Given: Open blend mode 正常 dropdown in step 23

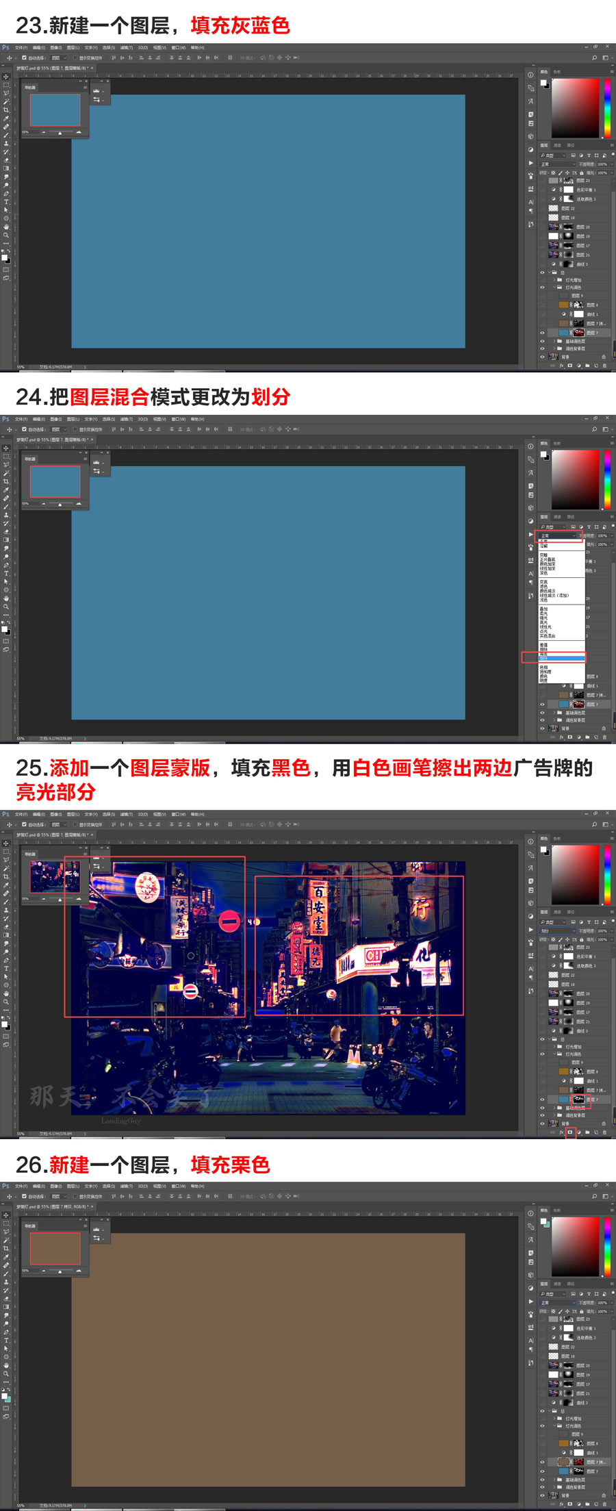Looking at the screenshot, I should (x=558, y=164).
